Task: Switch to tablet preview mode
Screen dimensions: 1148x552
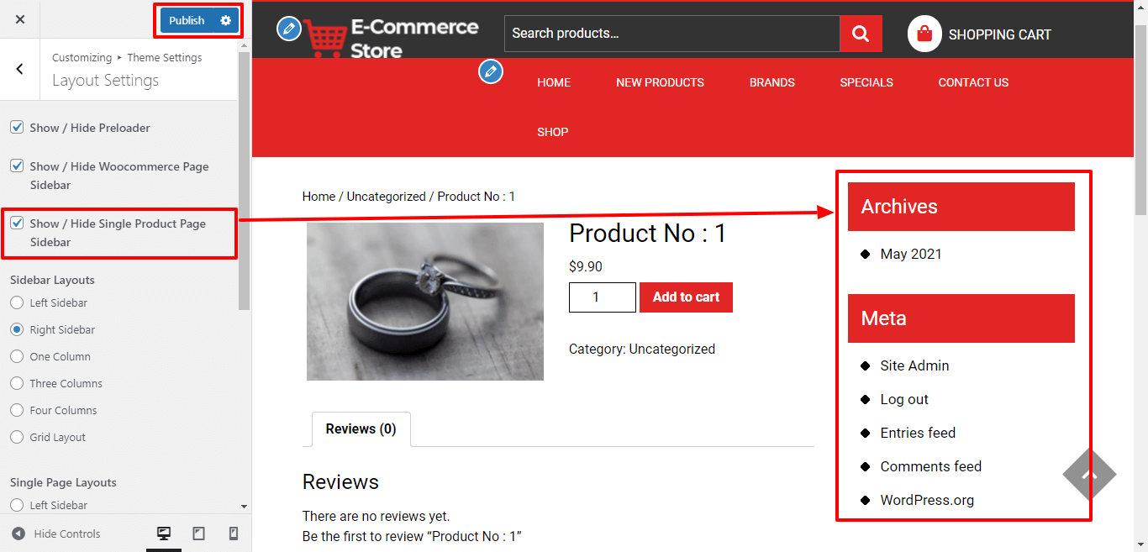Action: point(199,534)
